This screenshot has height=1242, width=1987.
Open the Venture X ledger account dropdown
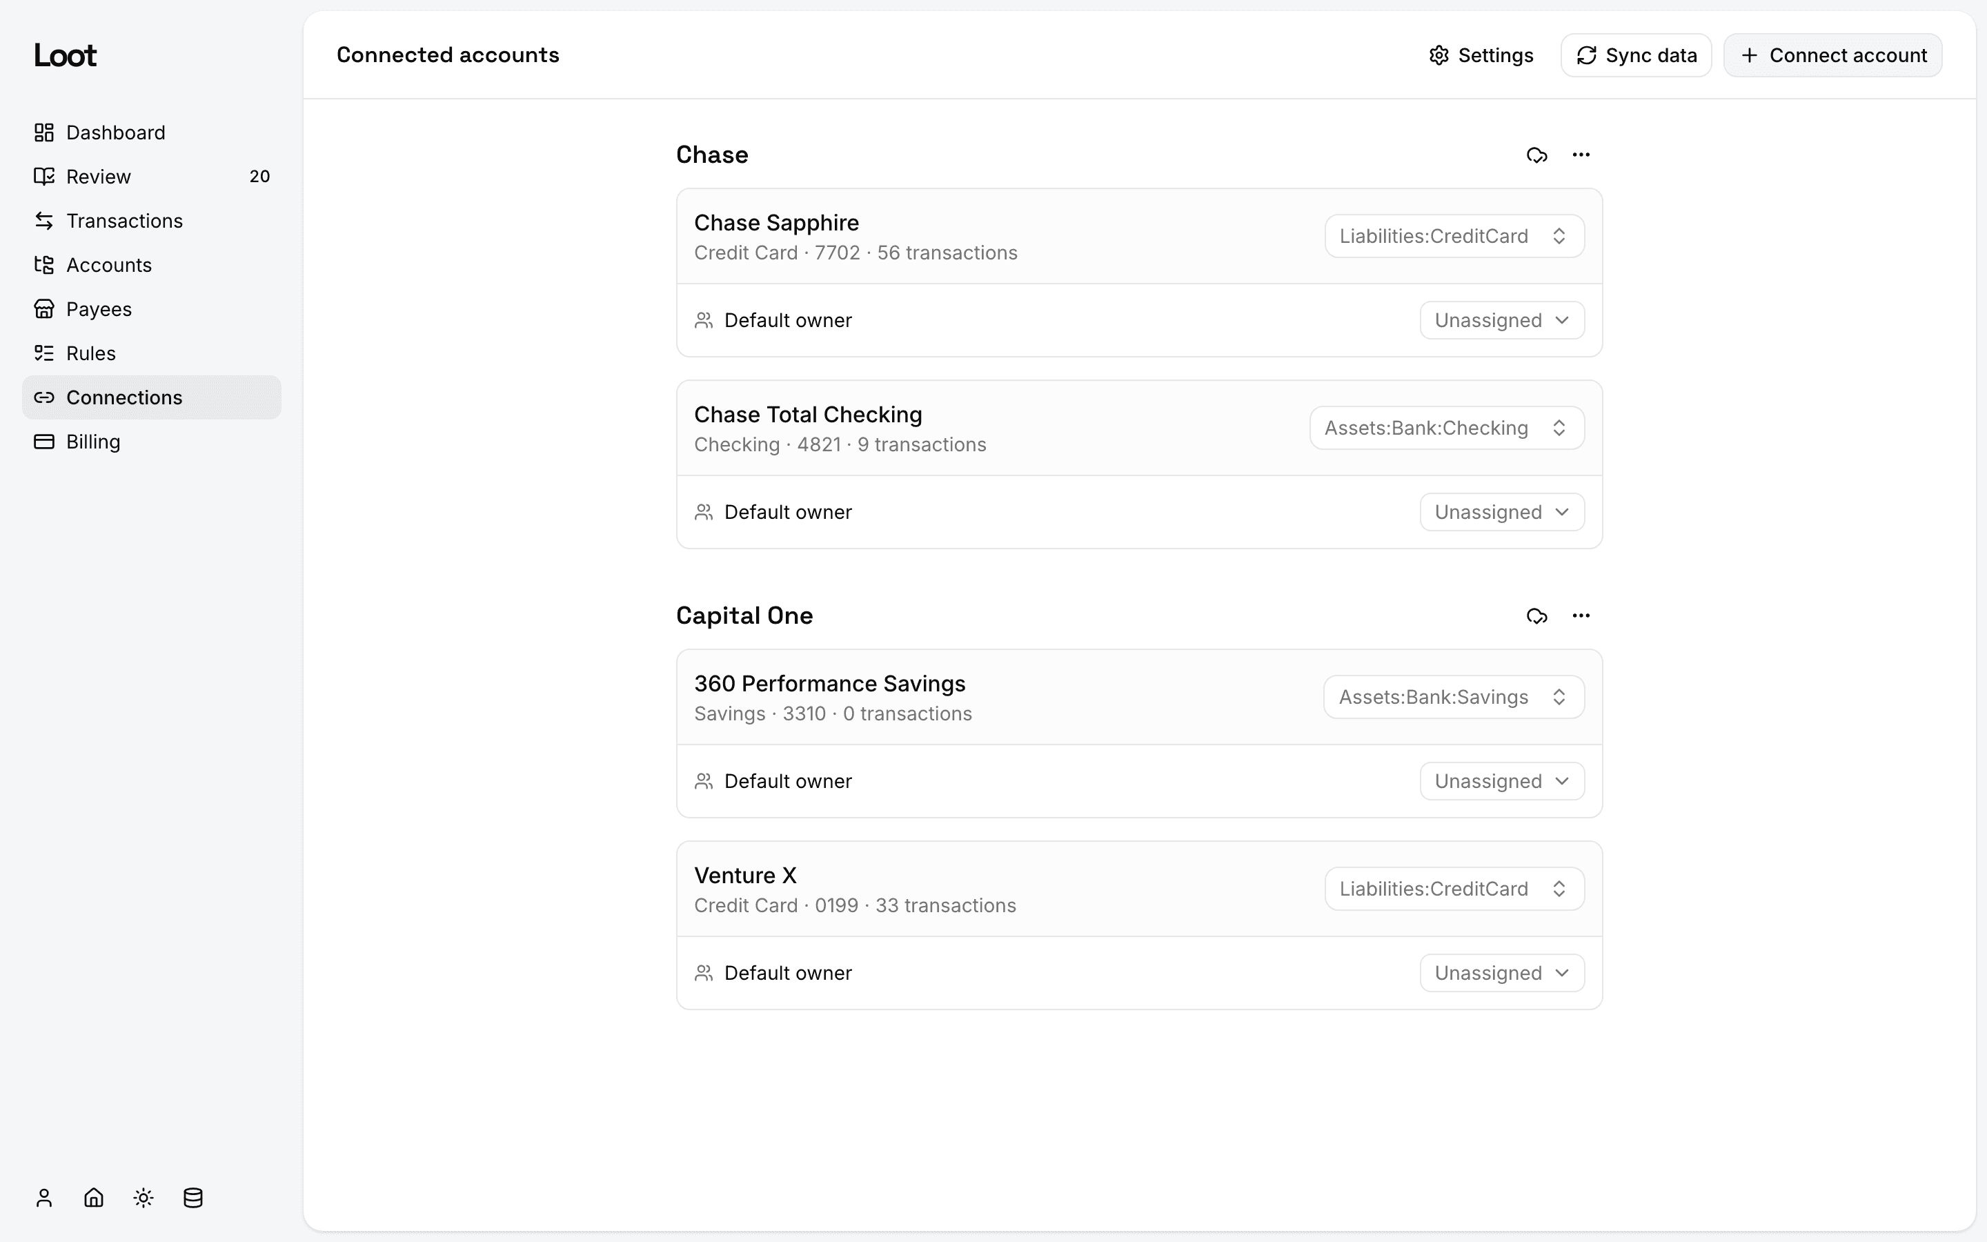pos(1454,889)
